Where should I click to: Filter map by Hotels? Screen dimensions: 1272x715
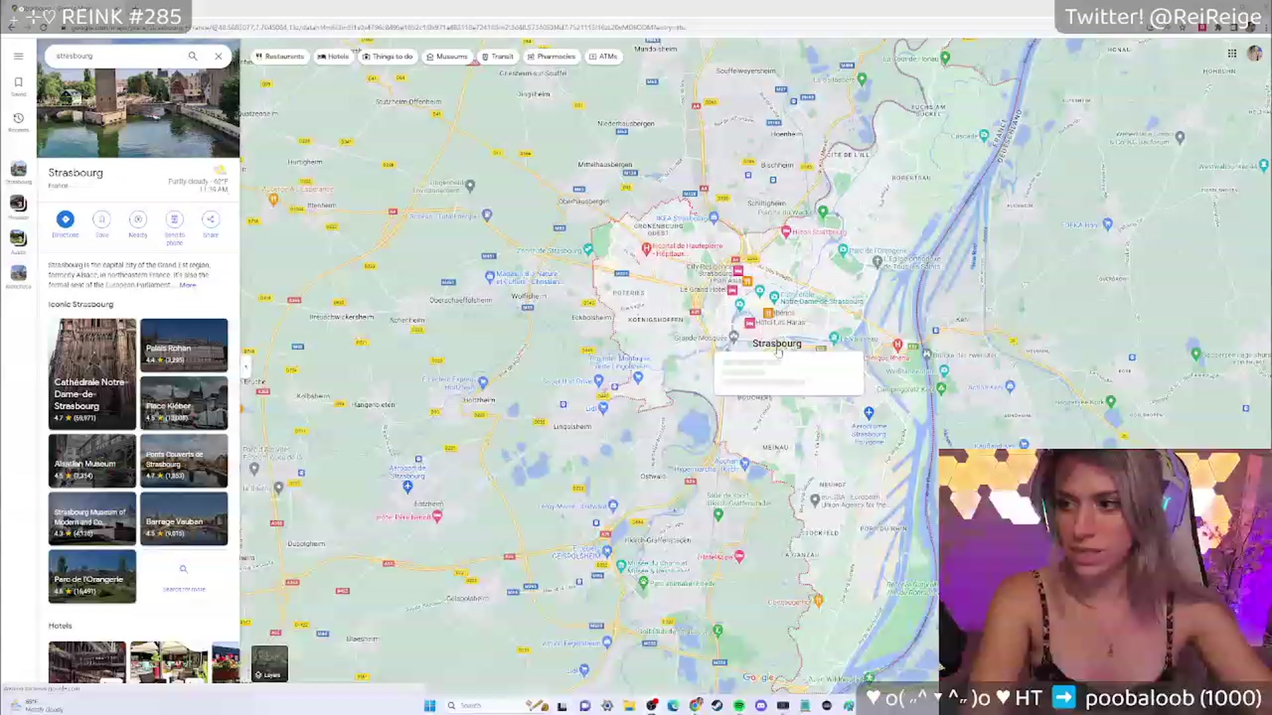[x=333, y=57]
